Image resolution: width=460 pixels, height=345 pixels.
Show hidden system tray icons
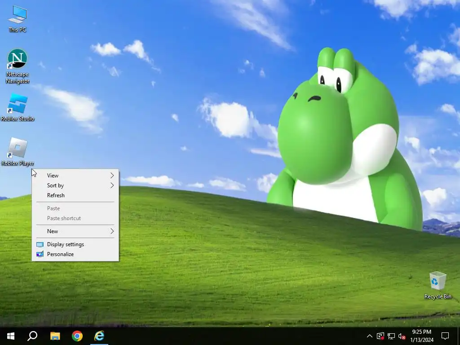click(370, 336)
